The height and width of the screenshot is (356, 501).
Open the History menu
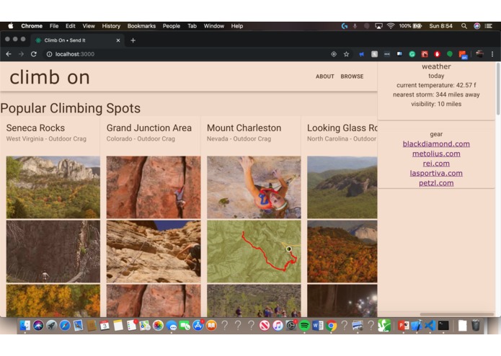coord(111,26)
